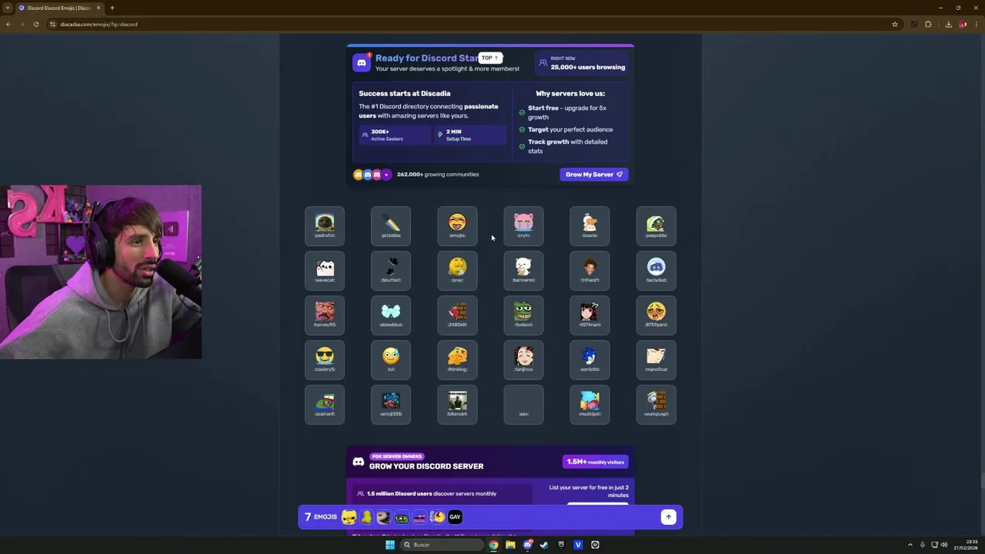Select the :8759pant: panting face emoji

coord(656,315)
